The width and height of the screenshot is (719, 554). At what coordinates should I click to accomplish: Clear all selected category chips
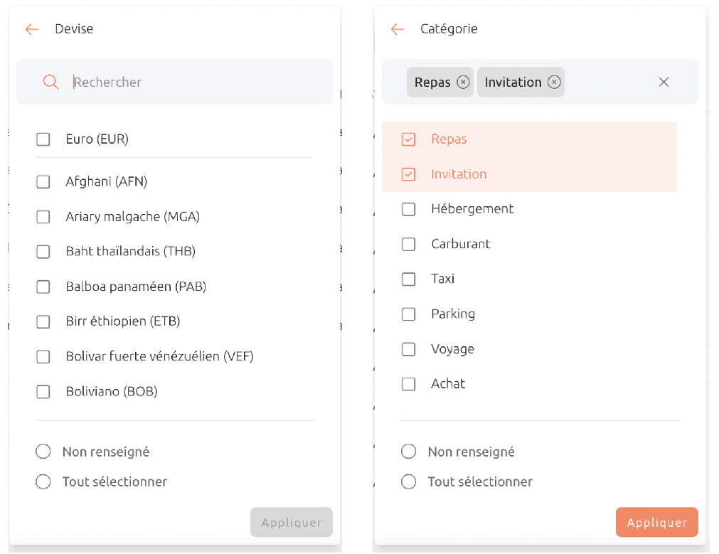point(664,82)
